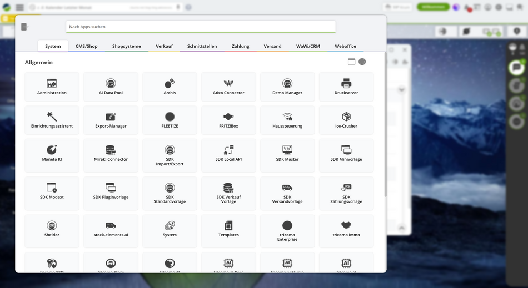
Task: Open the Export-Manager app
Action: pyautogui.click(x=111, y=120)
